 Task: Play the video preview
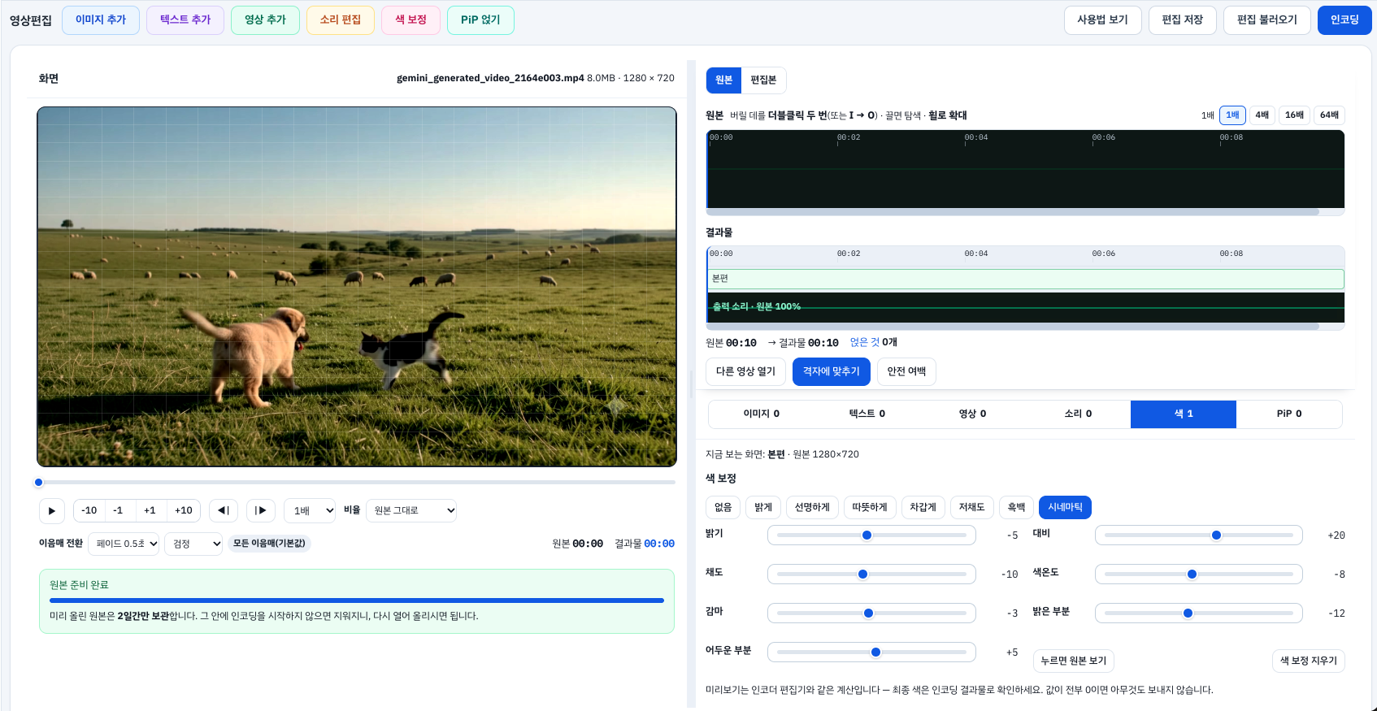52,510
